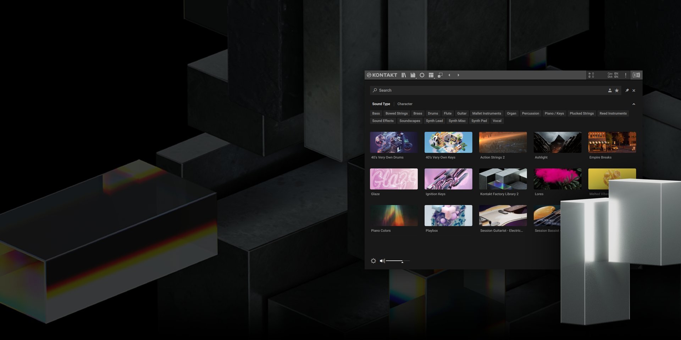This screenshot has width=681, height=340.
Task: Open the Empire Breaks library thumbnail
Action: pyautogui.click(x=612, y=142)
